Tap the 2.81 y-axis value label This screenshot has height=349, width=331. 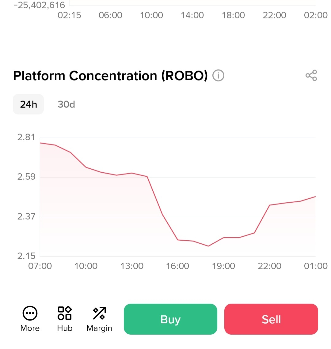tap(26, 137)
